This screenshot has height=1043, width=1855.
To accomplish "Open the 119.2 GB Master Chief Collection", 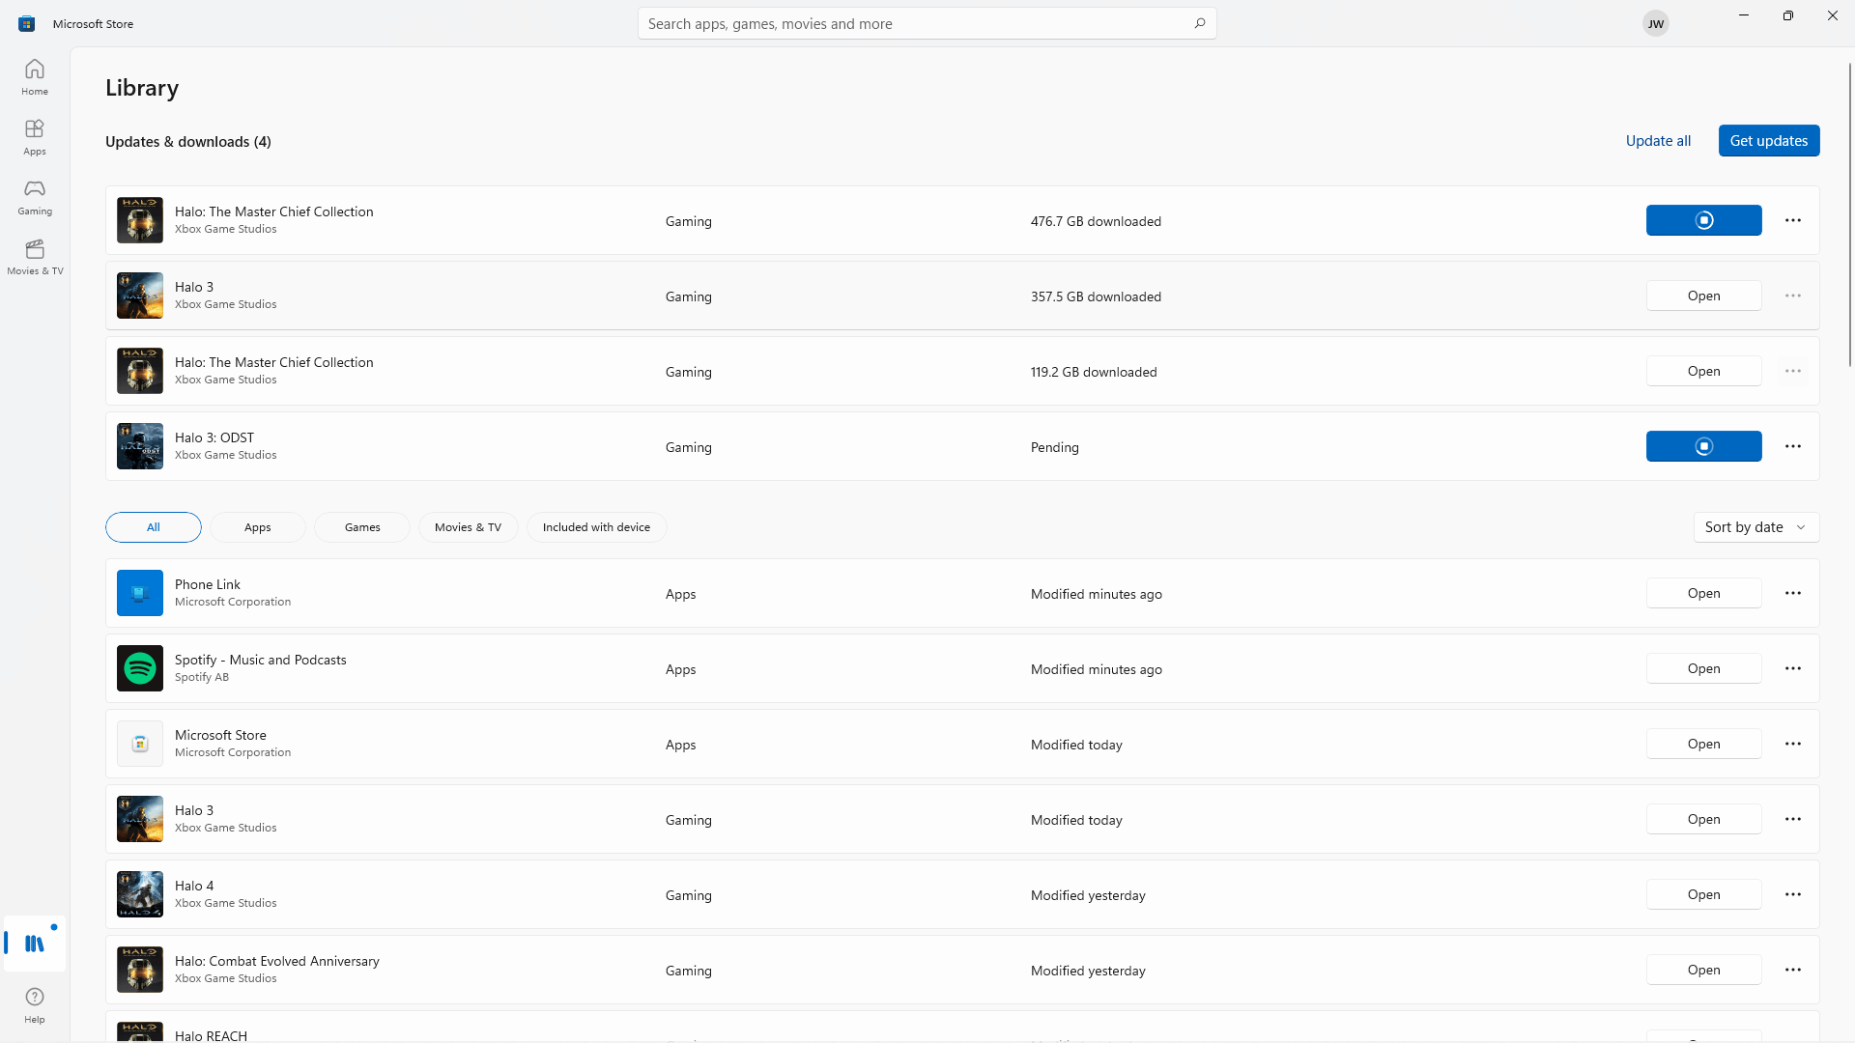I will pyautogui.click(x=1703, y=371).
